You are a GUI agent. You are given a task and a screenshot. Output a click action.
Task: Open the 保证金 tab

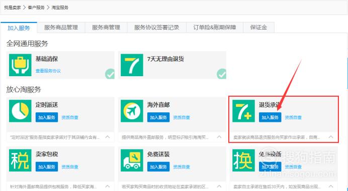(259, 28)
